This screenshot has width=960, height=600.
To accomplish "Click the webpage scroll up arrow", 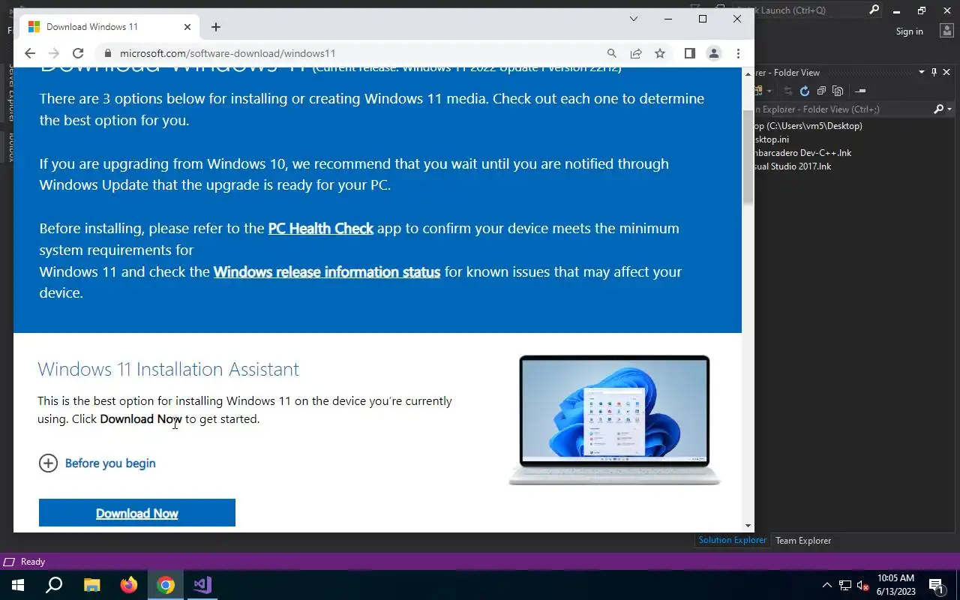I will [x=748, y=73].
